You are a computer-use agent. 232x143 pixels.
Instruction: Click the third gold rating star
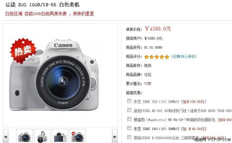tap(157, 57)
